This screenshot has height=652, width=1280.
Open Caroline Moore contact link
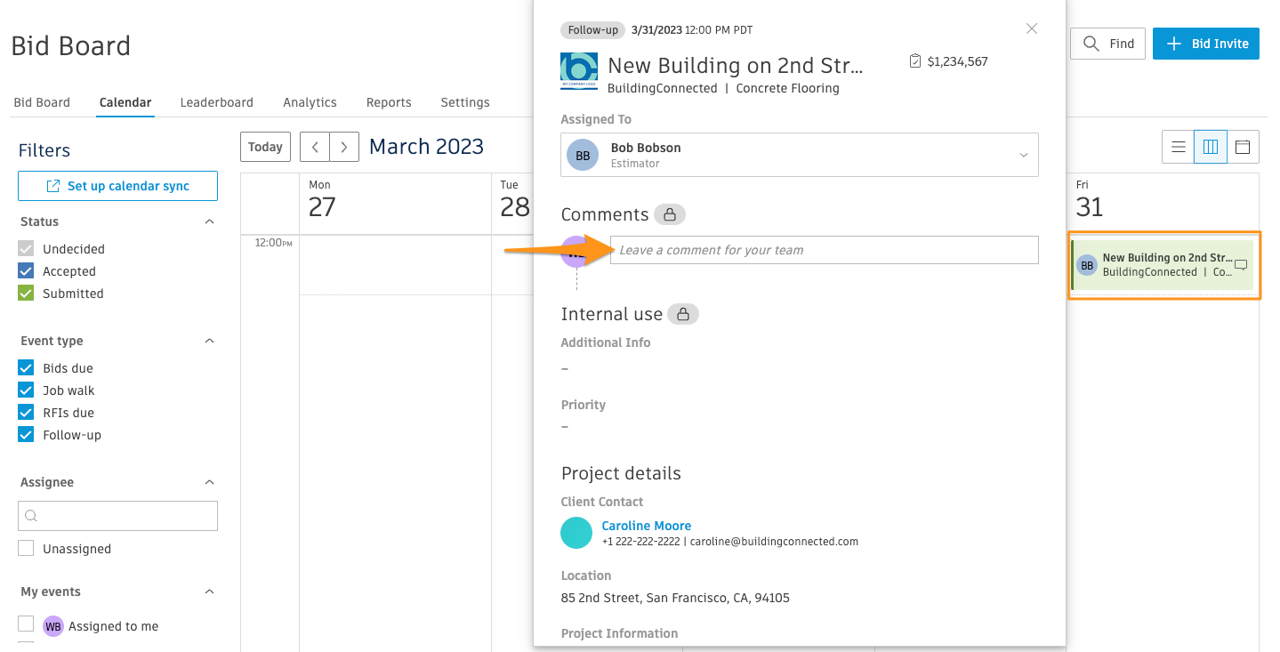tap(646, 526)
